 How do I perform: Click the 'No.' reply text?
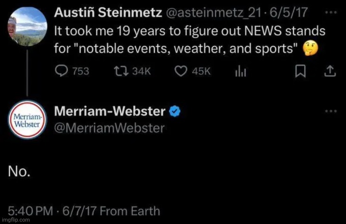click(x=20, y=171)
